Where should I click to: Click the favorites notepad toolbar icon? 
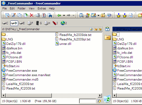[94, 15]
